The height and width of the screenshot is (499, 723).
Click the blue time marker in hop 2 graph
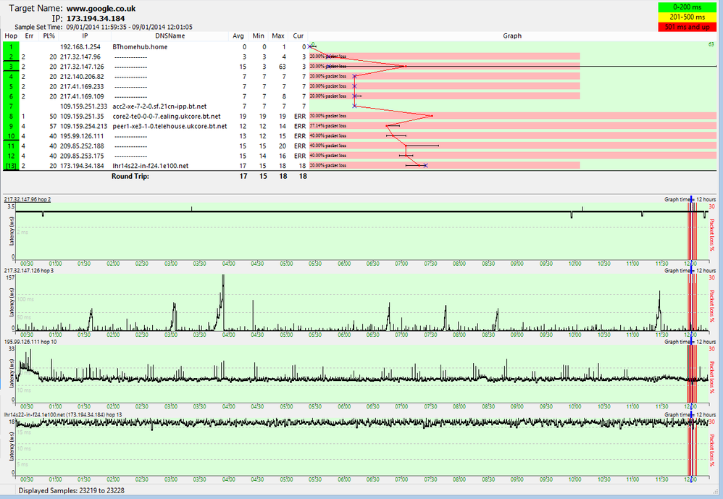[691, 228]
